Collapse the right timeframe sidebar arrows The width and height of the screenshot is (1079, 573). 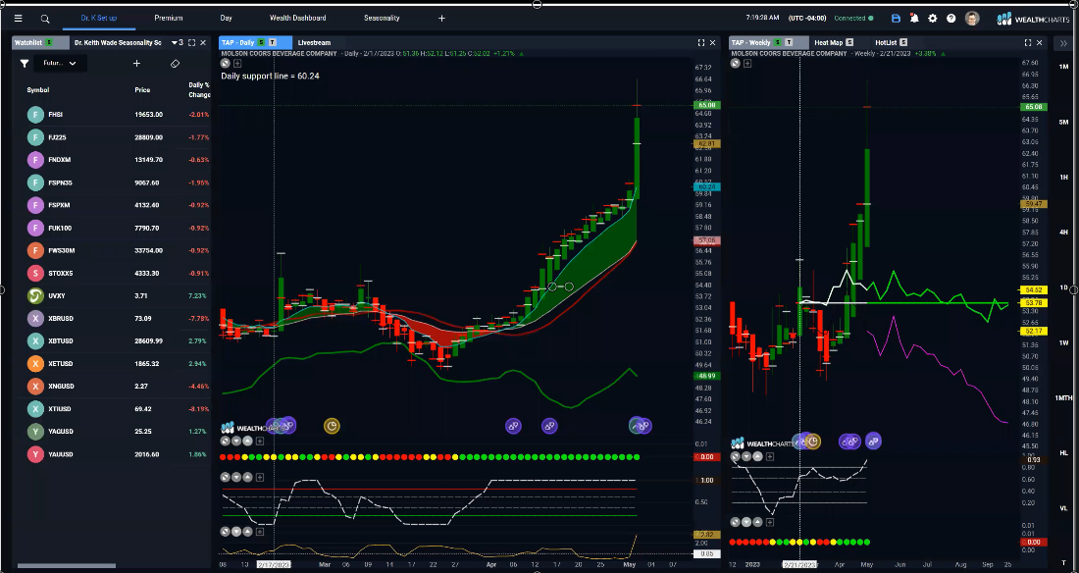[x=1064, y=43]
